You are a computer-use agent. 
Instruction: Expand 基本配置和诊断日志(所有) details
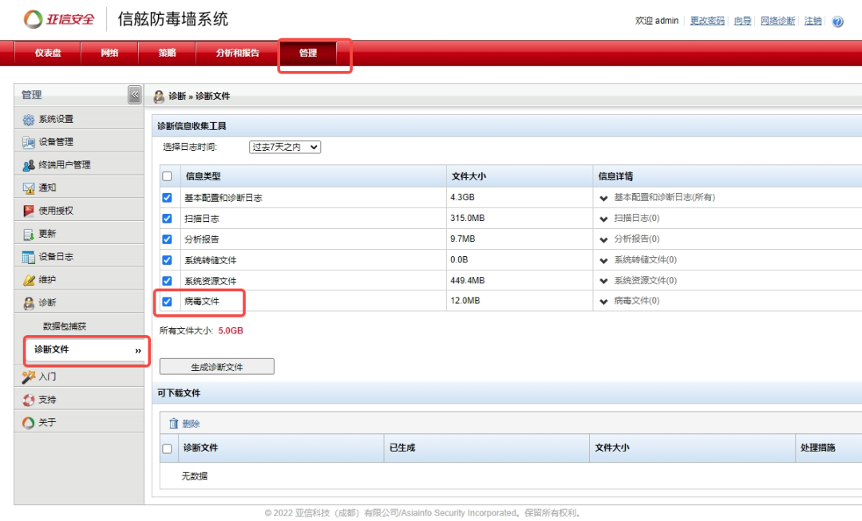point(603,198)
